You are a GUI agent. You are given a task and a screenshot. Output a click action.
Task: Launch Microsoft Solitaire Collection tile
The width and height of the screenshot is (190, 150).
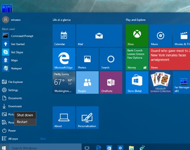pos(161,82)
